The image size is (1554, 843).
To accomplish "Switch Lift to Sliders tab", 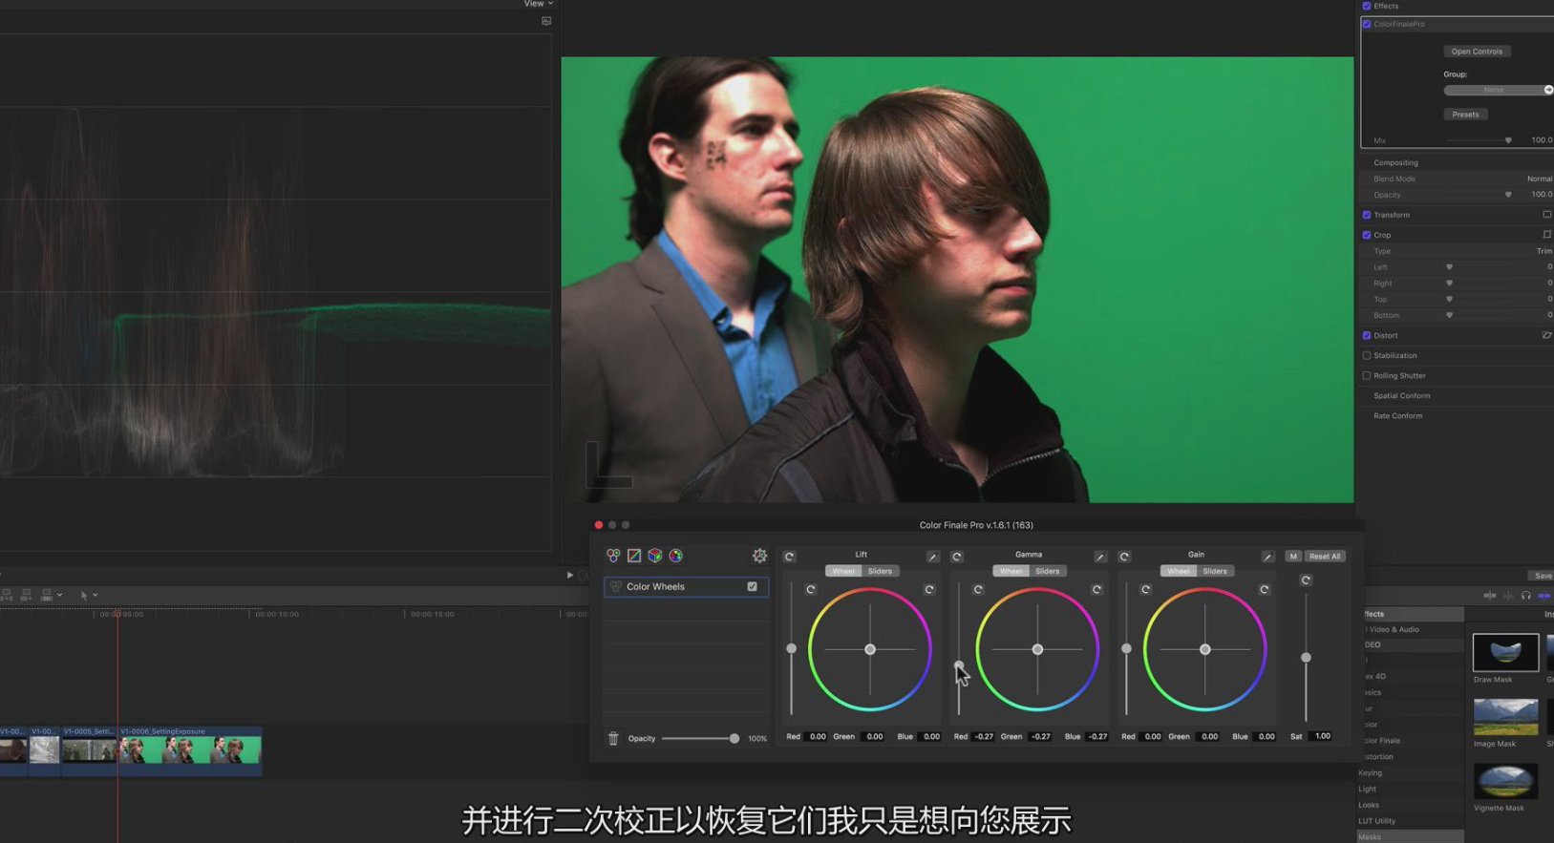I will 880,571.
